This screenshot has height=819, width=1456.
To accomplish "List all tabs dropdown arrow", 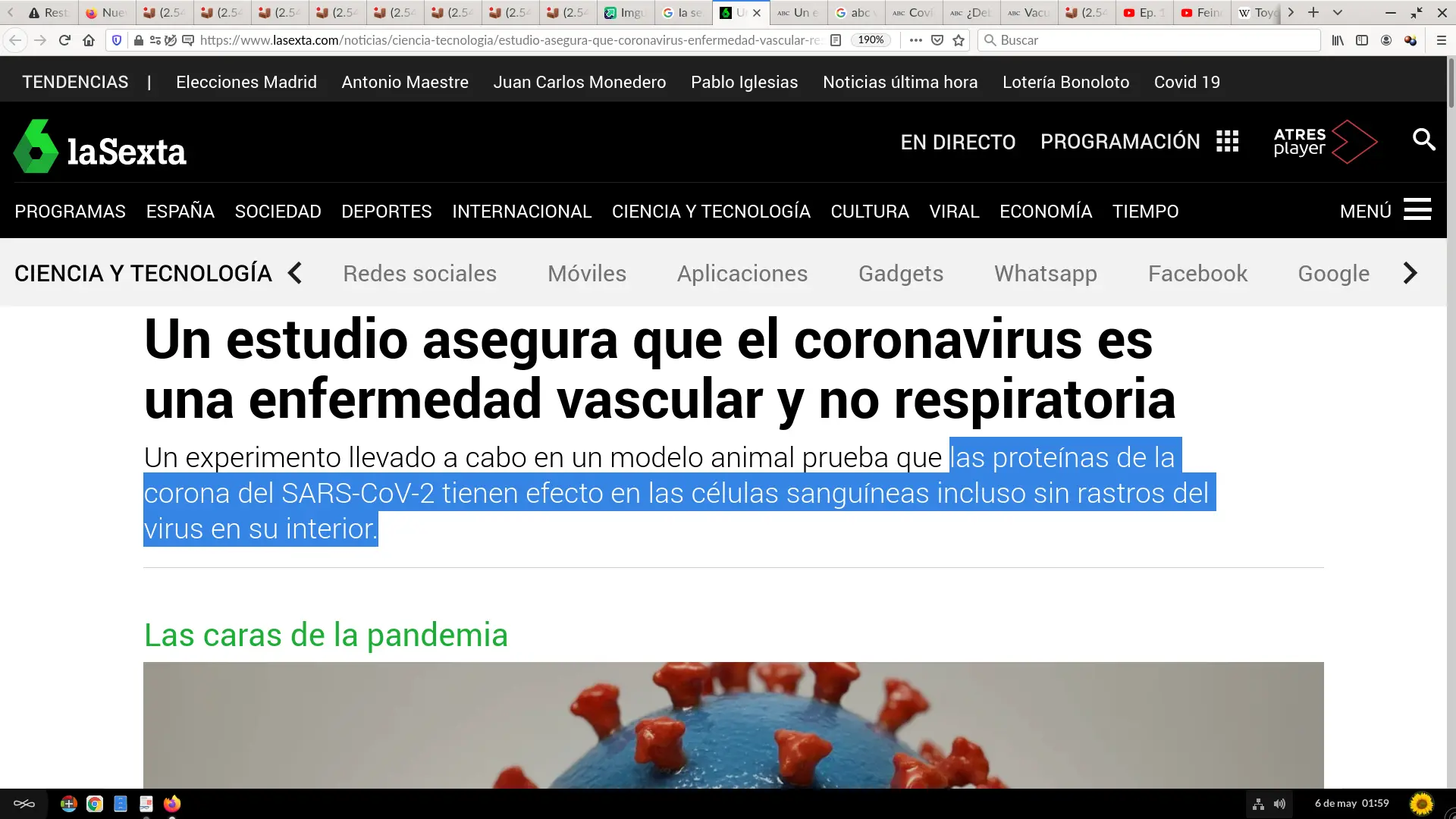I will 1338,12.
